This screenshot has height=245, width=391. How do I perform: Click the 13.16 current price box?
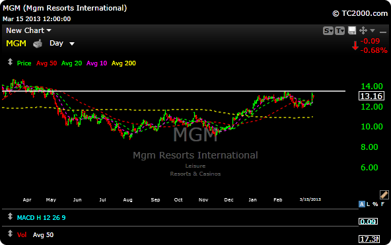tap(371, 96)
